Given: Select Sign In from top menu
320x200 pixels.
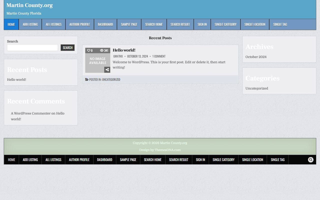Looking at the screenshot, I should tap(202, 24).
